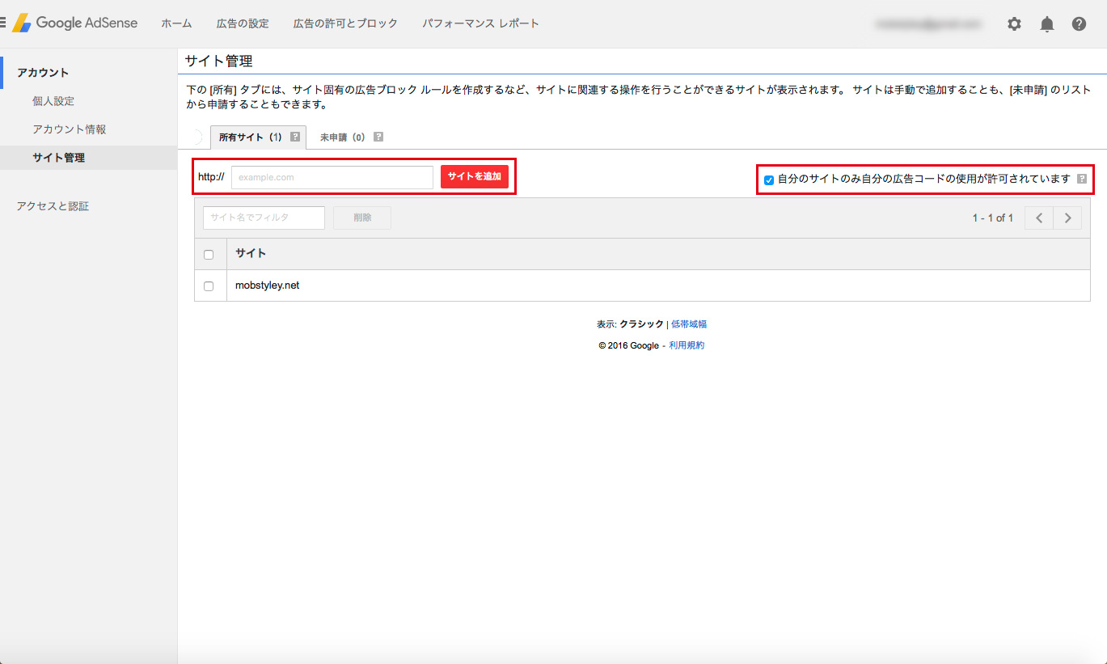The height and width of the screenshot is (664, 1107).
Task: Go to previous page arrow in pagination
Action: tap(1039, 218)
